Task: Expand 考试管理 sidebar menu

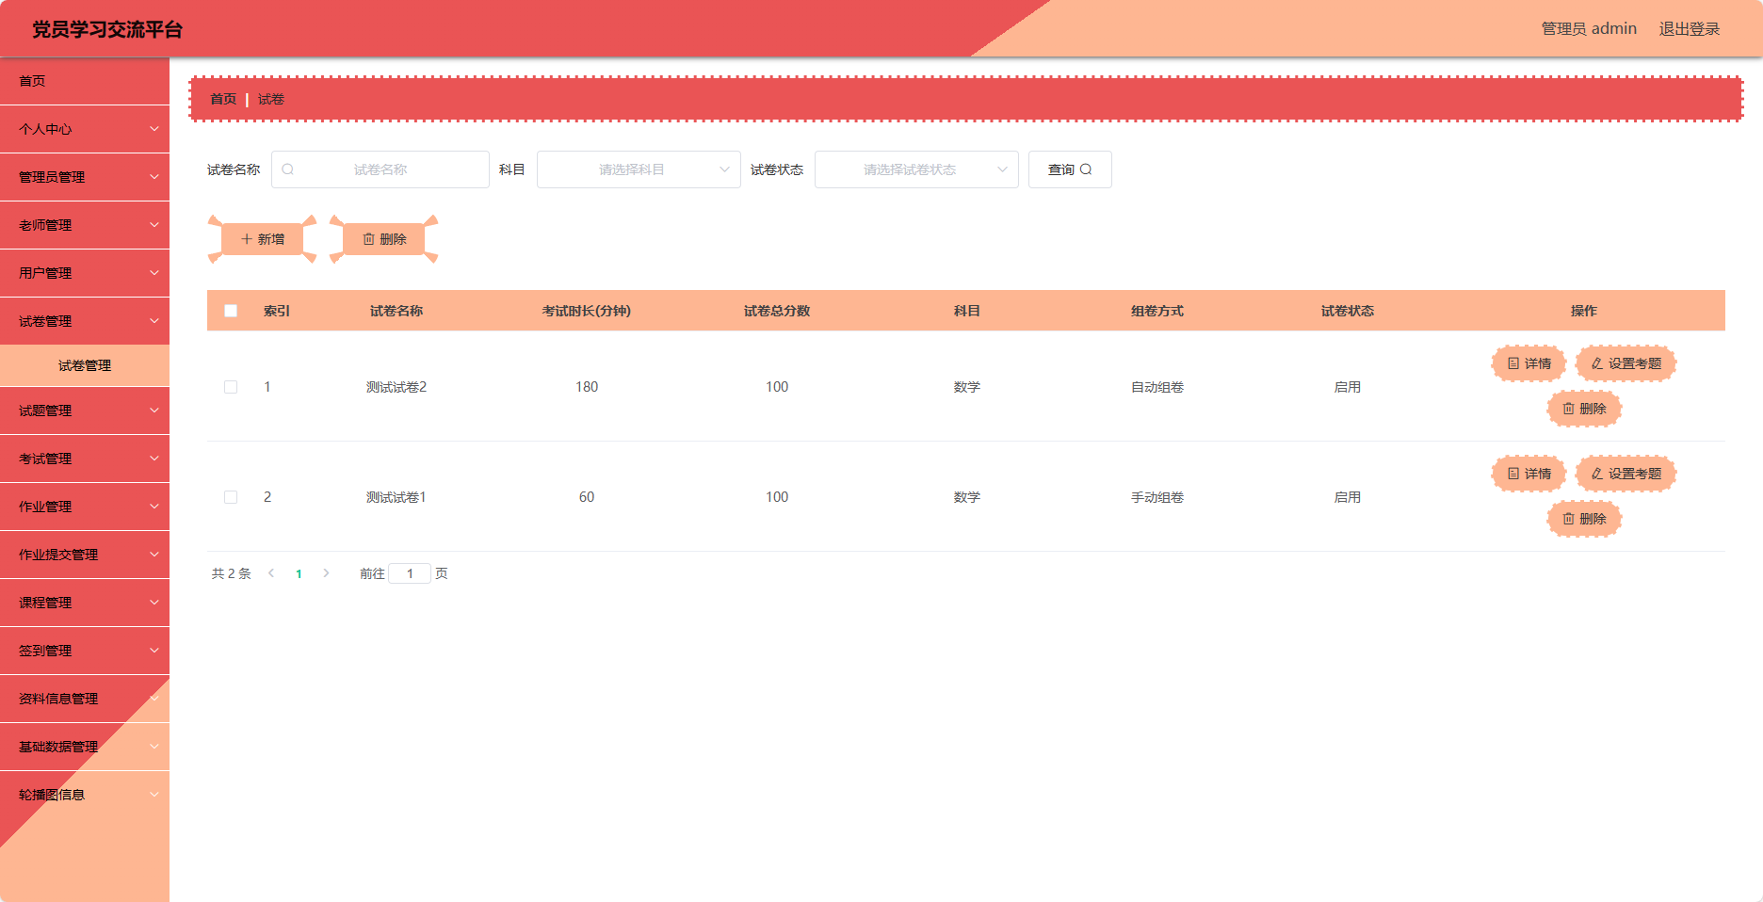Action: (85, 459)
